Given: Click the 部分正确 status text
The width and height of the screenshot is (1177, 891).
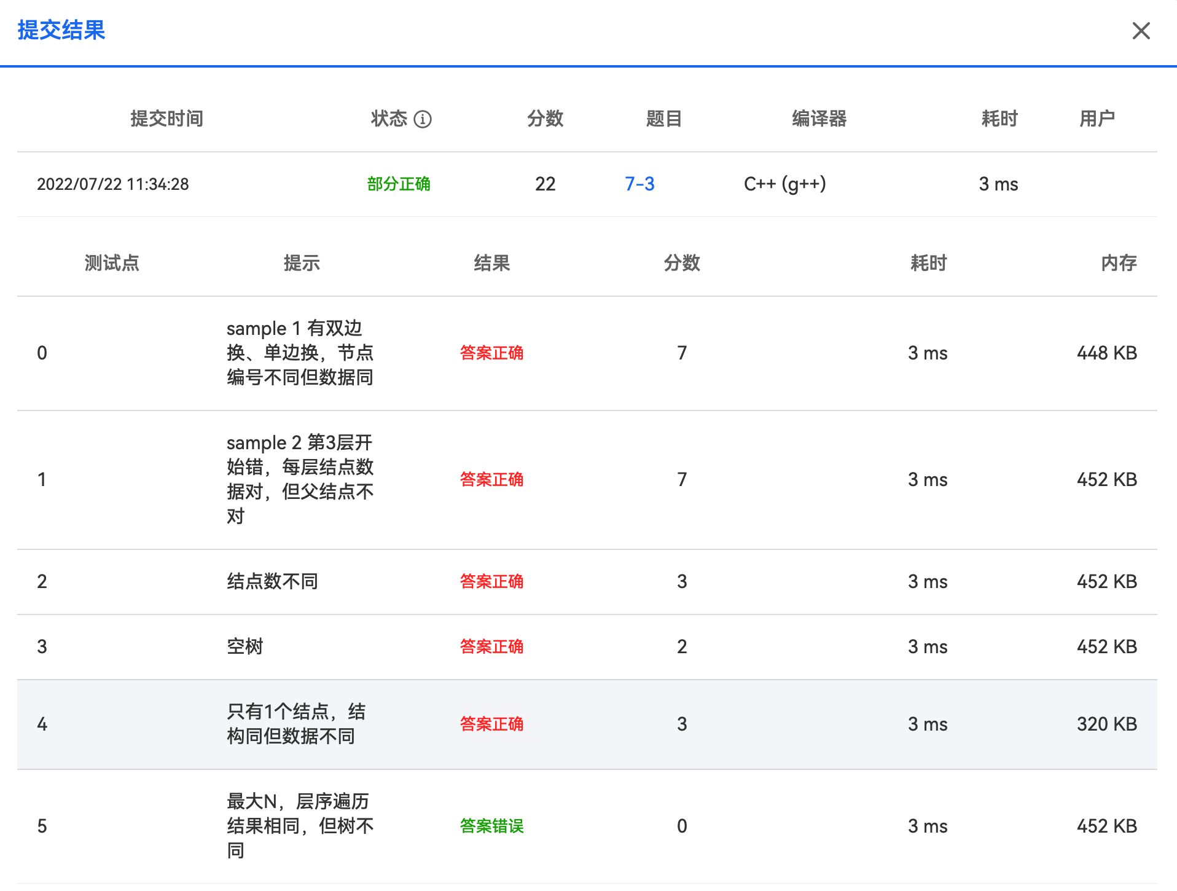Looking at the screenshot, I should point(399,184).
